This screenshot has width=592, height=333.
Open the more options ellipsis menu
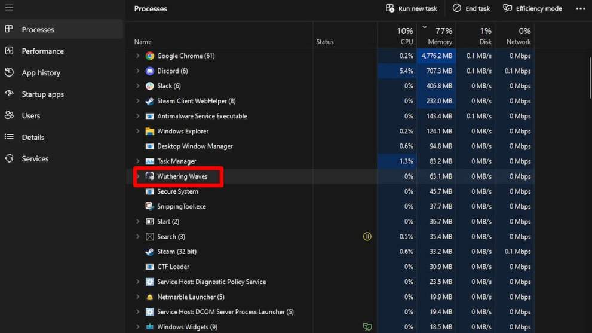581,8
